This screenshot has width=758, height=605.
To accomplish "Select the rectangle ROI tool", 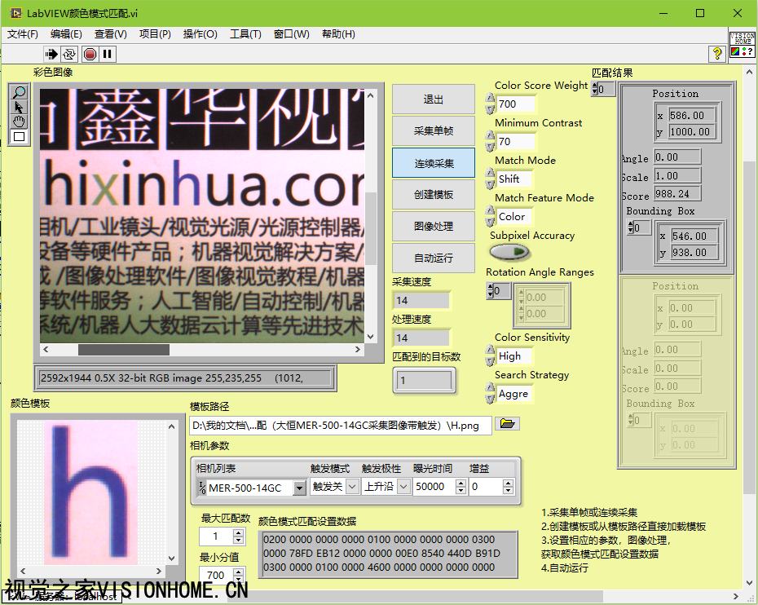I will click(x=19, y=137).
